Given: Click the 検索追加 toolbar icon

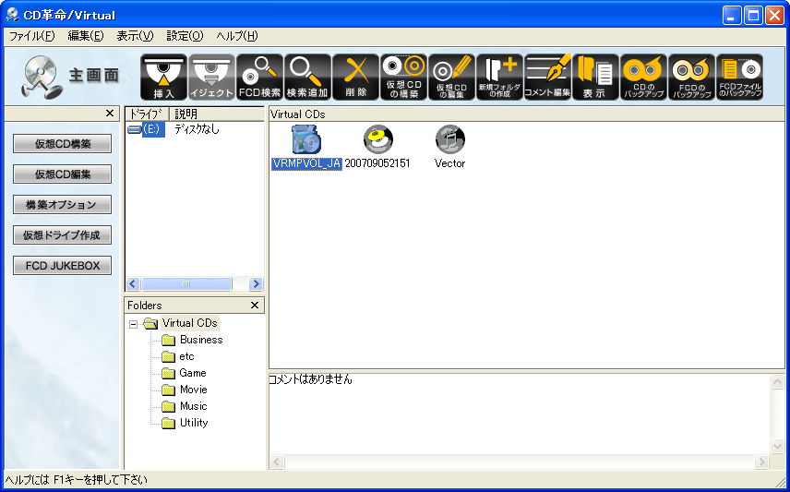Looking at the screenshot, I should 307,78.
